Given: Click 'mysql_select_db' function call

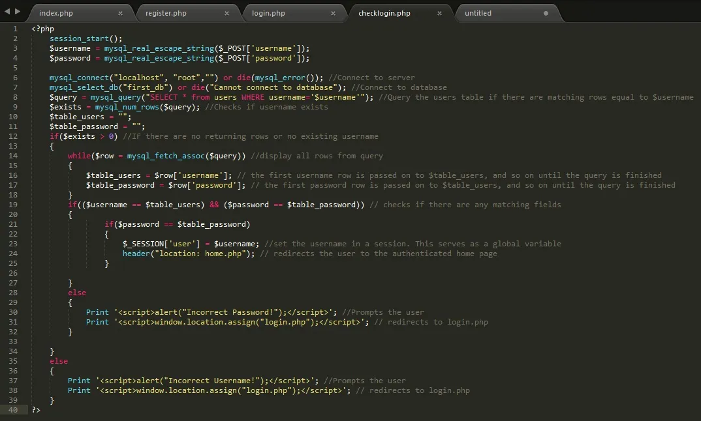Looking at the screenshot, I should pyautogui.click(x=84, y=87).
